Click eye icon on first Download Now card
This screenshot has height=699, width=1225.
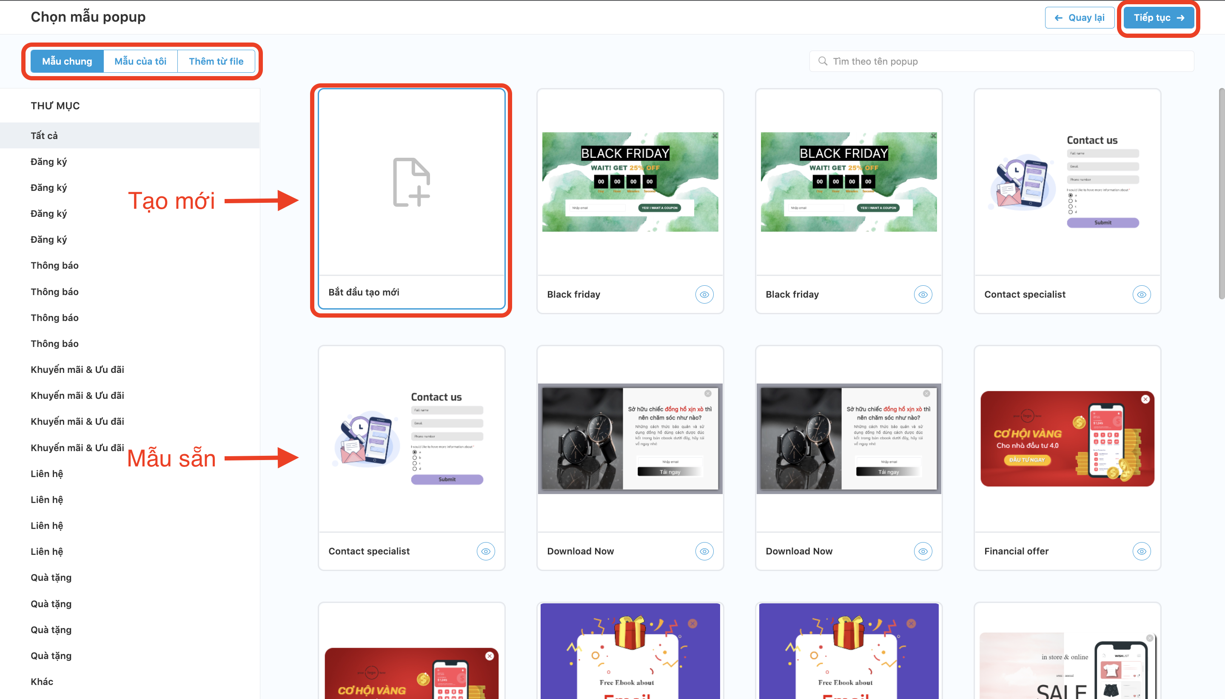tap(704, 551)
